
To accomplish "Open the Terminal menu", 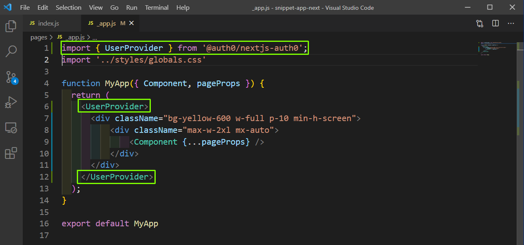I will tap(157, 8).
